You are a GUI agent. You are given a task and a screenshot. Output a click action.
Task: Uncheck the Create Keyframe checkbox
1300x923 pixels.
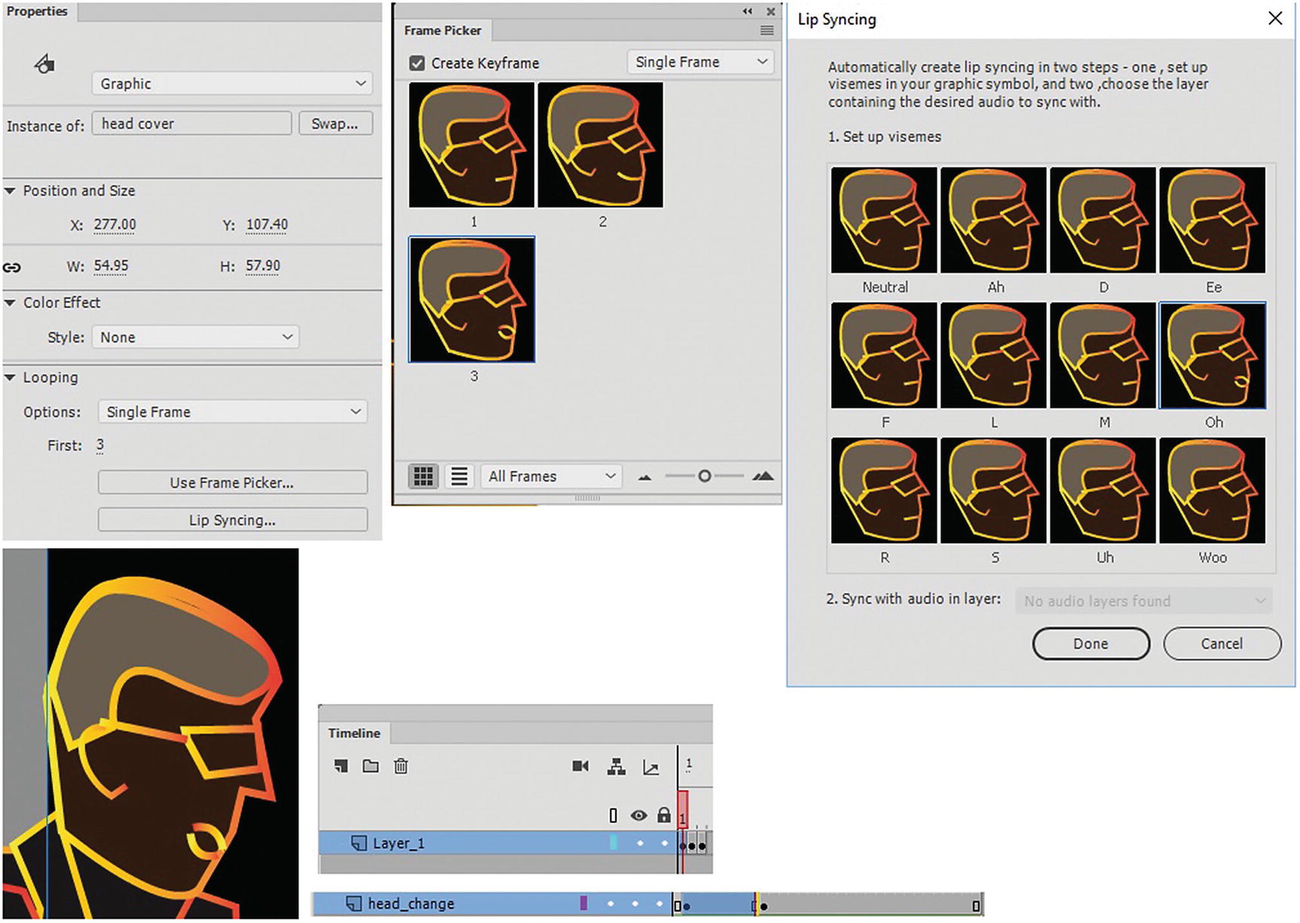coord(418,63)
